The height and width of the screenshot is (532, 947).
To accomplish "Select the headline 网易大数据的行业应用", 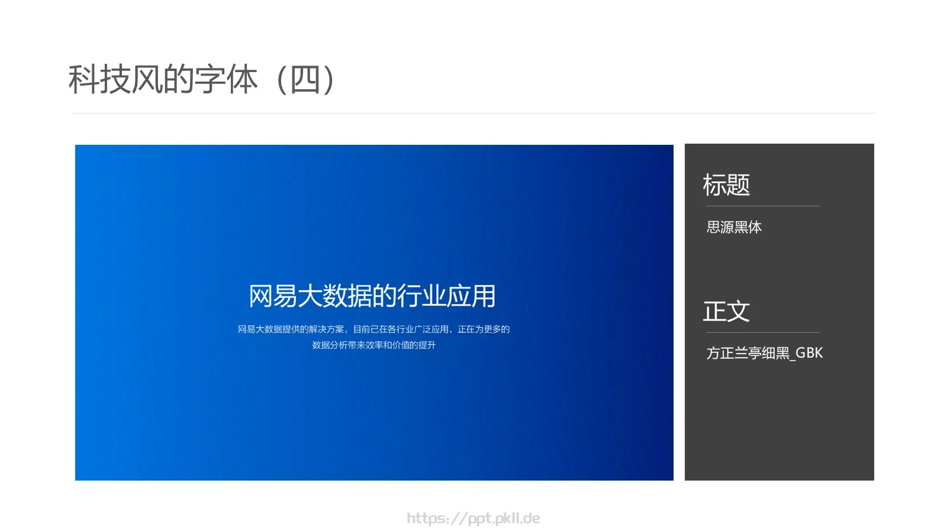I will (372, 296).
